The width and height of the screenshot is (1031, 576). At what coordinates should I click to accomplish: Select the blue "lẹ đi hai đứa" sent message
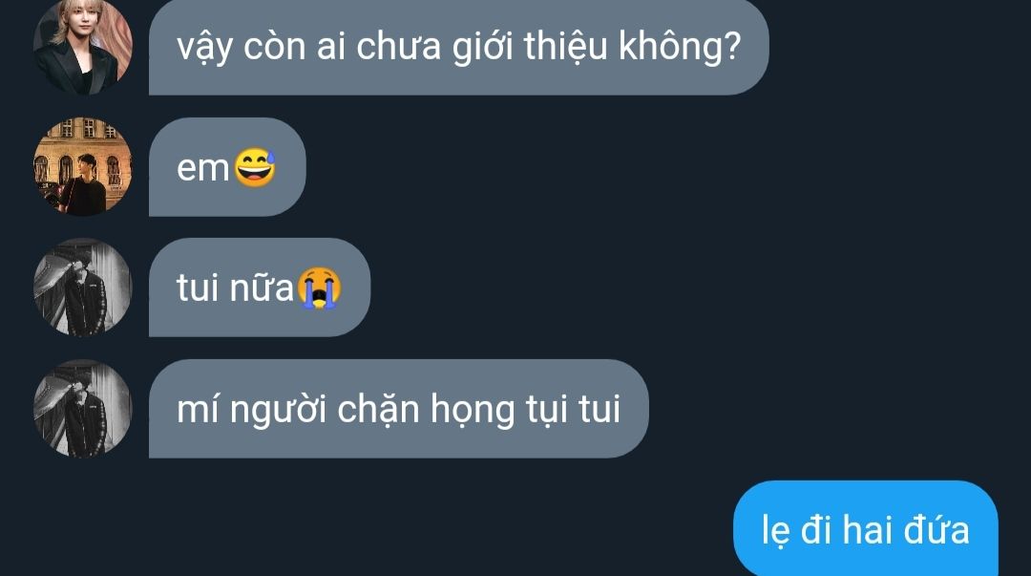(x=866, y=528)
